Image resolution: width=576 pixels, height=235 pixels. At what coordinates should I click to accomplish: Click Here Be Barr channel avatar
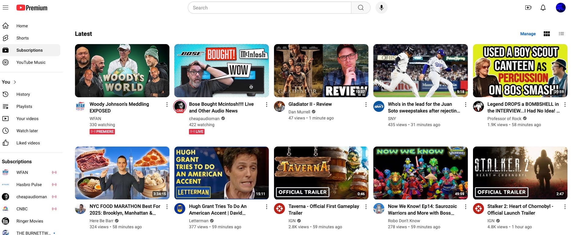tap(80, 209)
